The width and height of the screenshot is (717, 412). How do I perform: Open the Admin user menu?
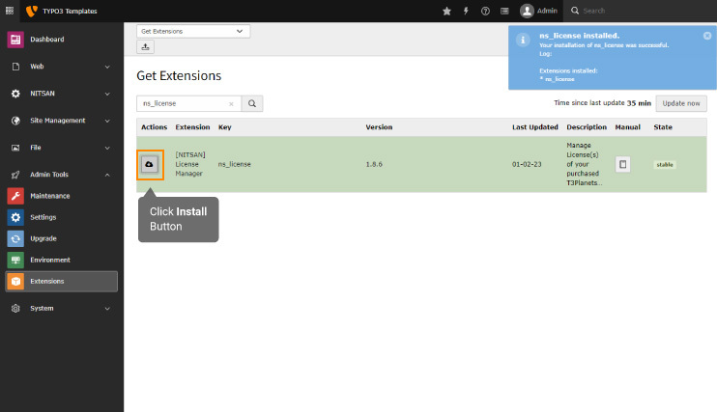point(539,11)
